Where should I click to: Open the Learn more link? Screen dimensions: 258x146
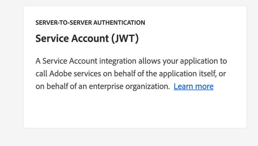point(193,86)
